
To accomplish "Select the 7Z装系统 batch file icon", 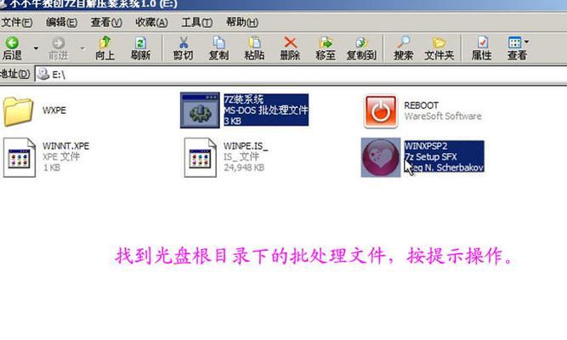I will coord(200,110).
